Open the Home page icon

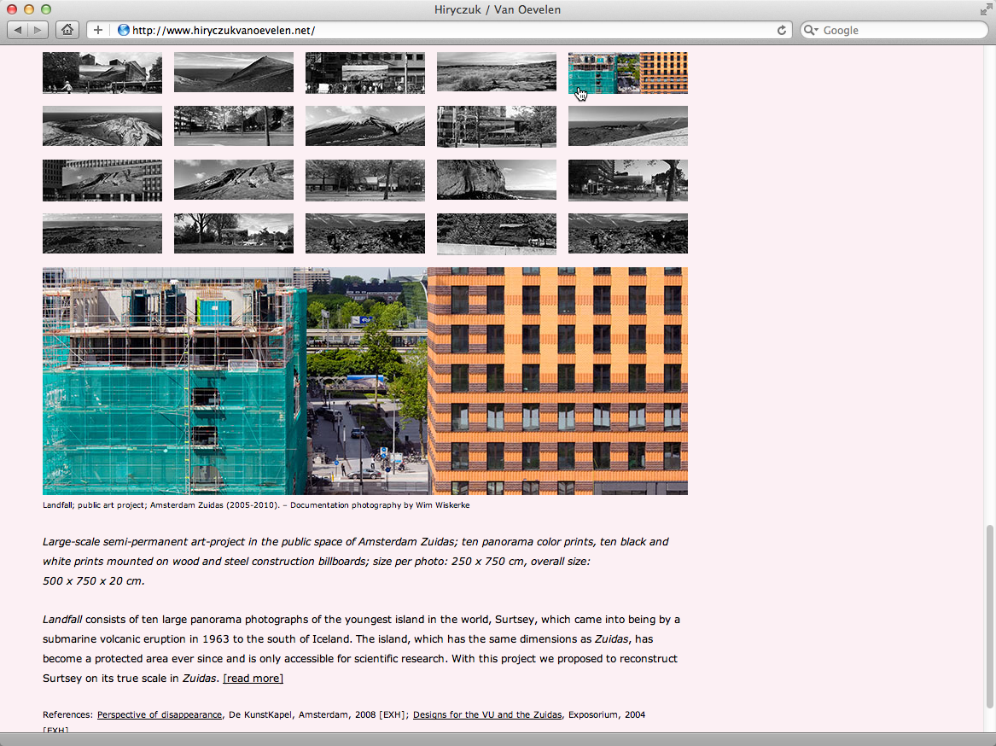tap(67, 30)
